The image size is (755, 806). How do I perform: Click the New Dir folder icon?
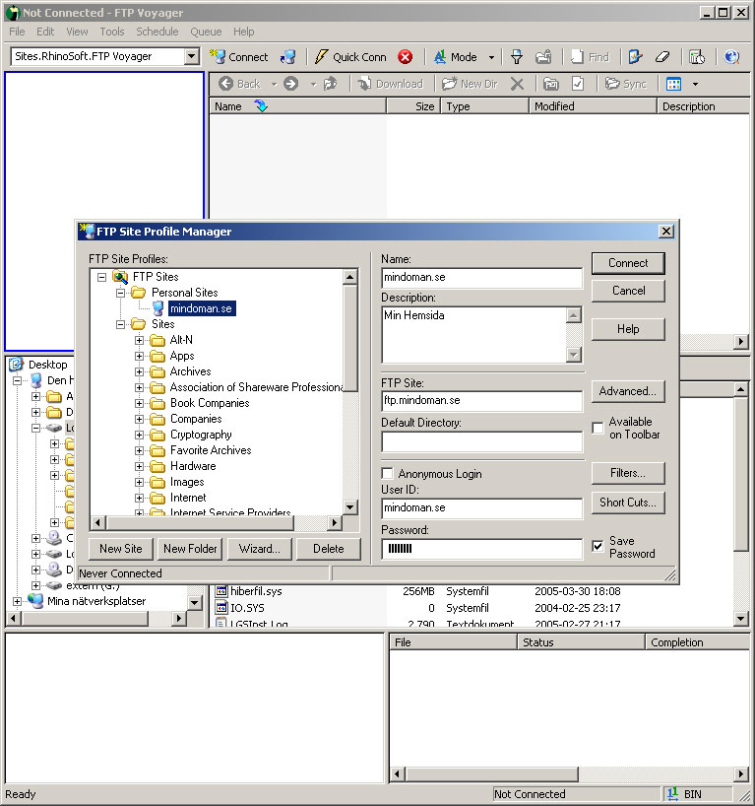pyautogui.click(x=450, y=84)
